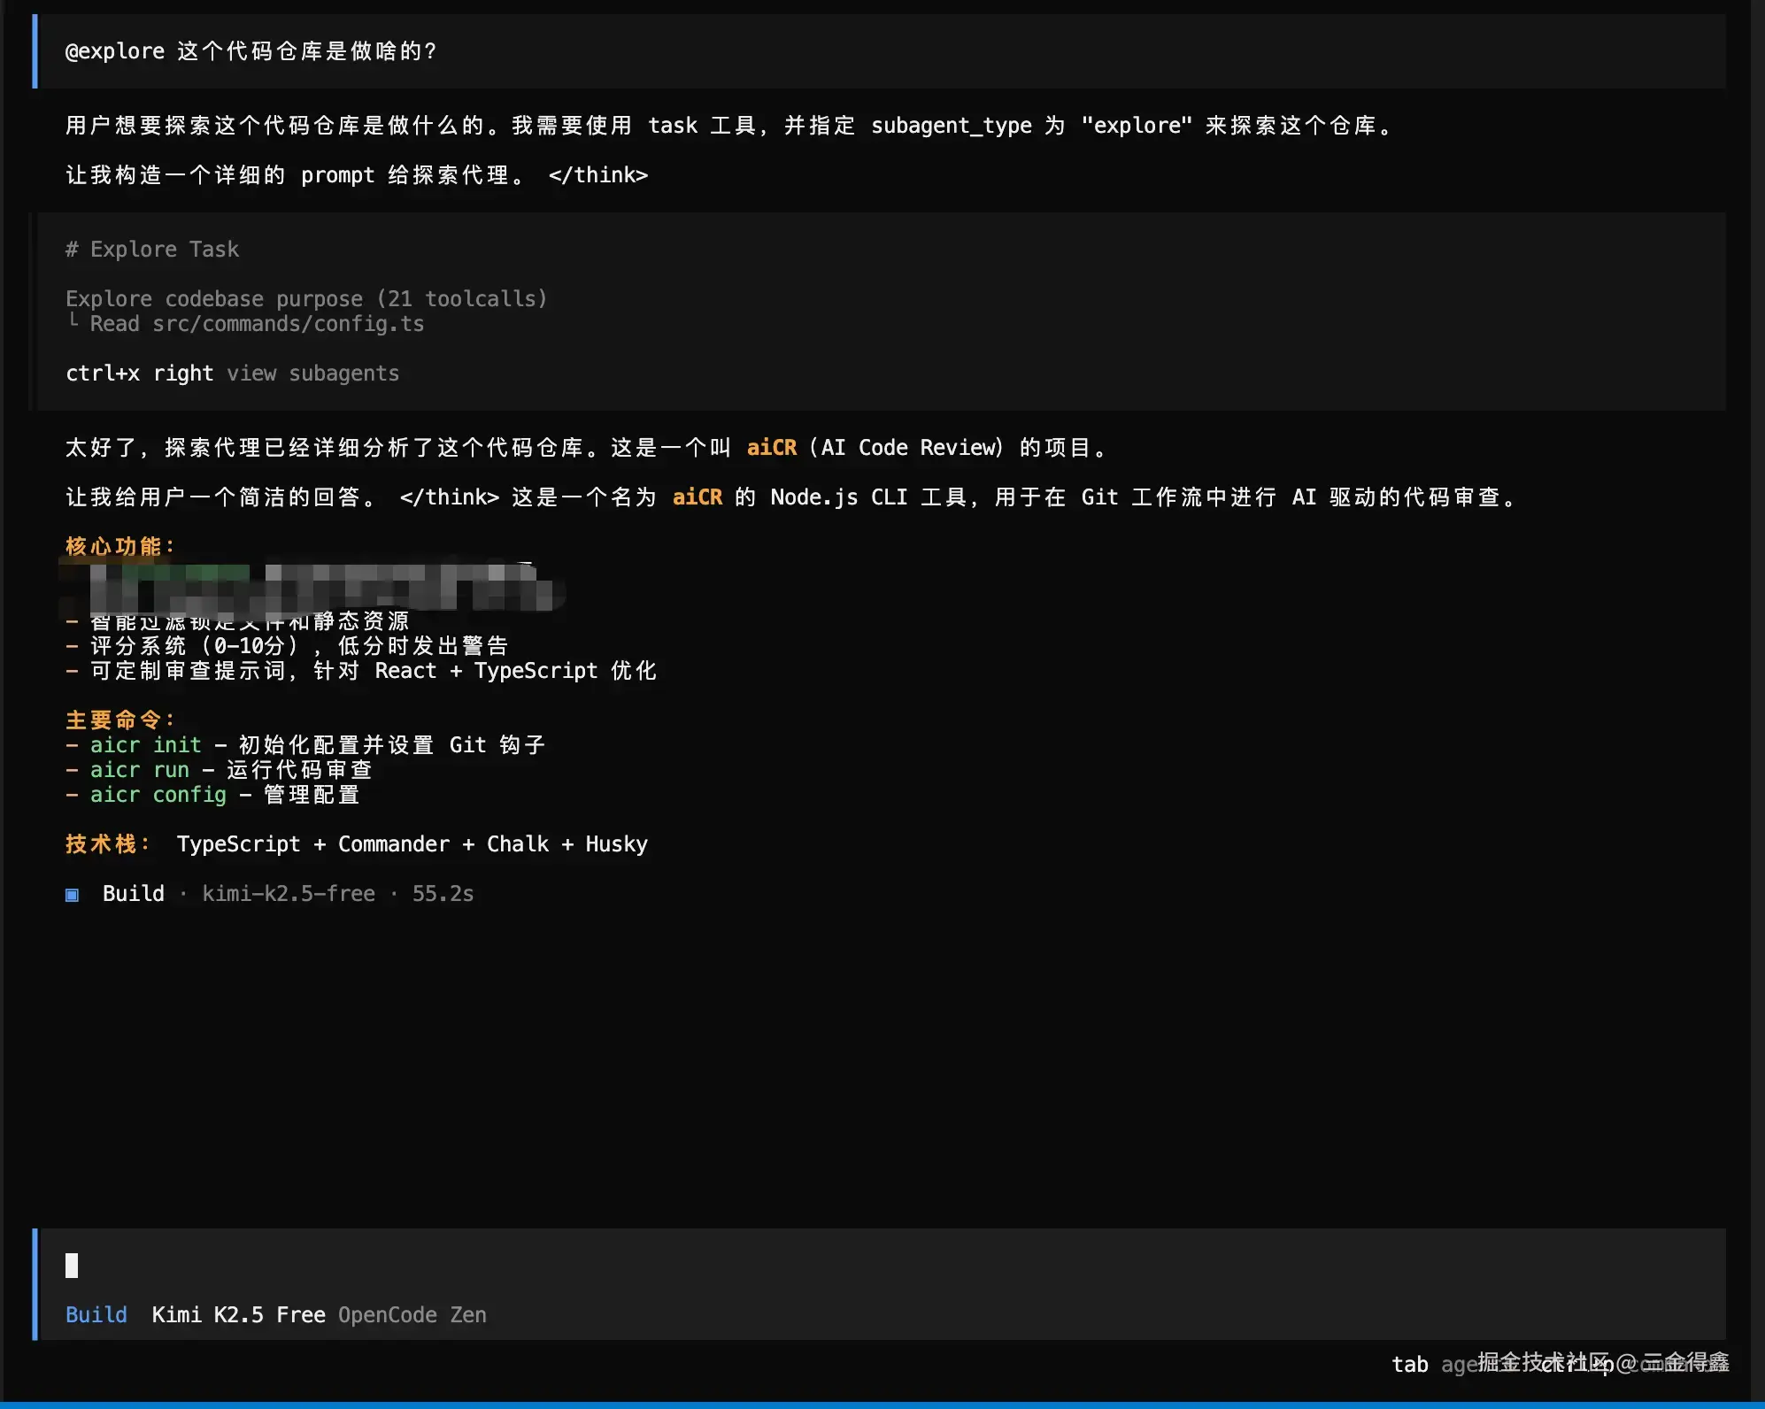Click the blurred pixelated content area

pyautogui.click(x=312, y=588)
